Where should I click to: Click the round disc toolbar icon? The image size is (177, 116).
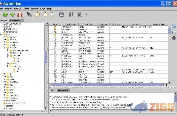(x=62, y=14)
